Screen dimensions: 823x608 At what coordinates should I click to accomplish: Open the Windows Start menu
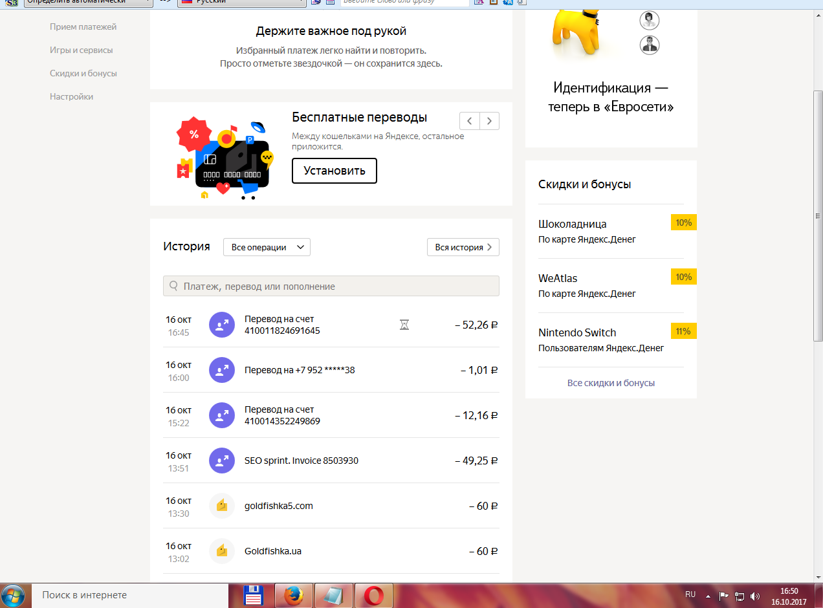coord(13,595)
